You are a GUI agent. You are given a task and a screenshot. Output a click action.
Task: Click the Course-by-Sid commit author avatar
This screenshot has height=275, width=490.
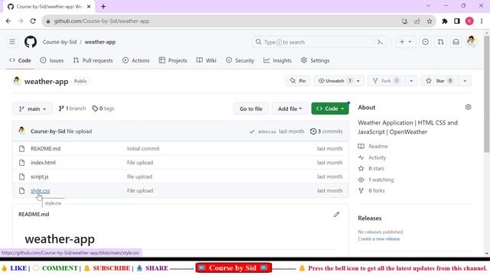[x=21, y=131]
